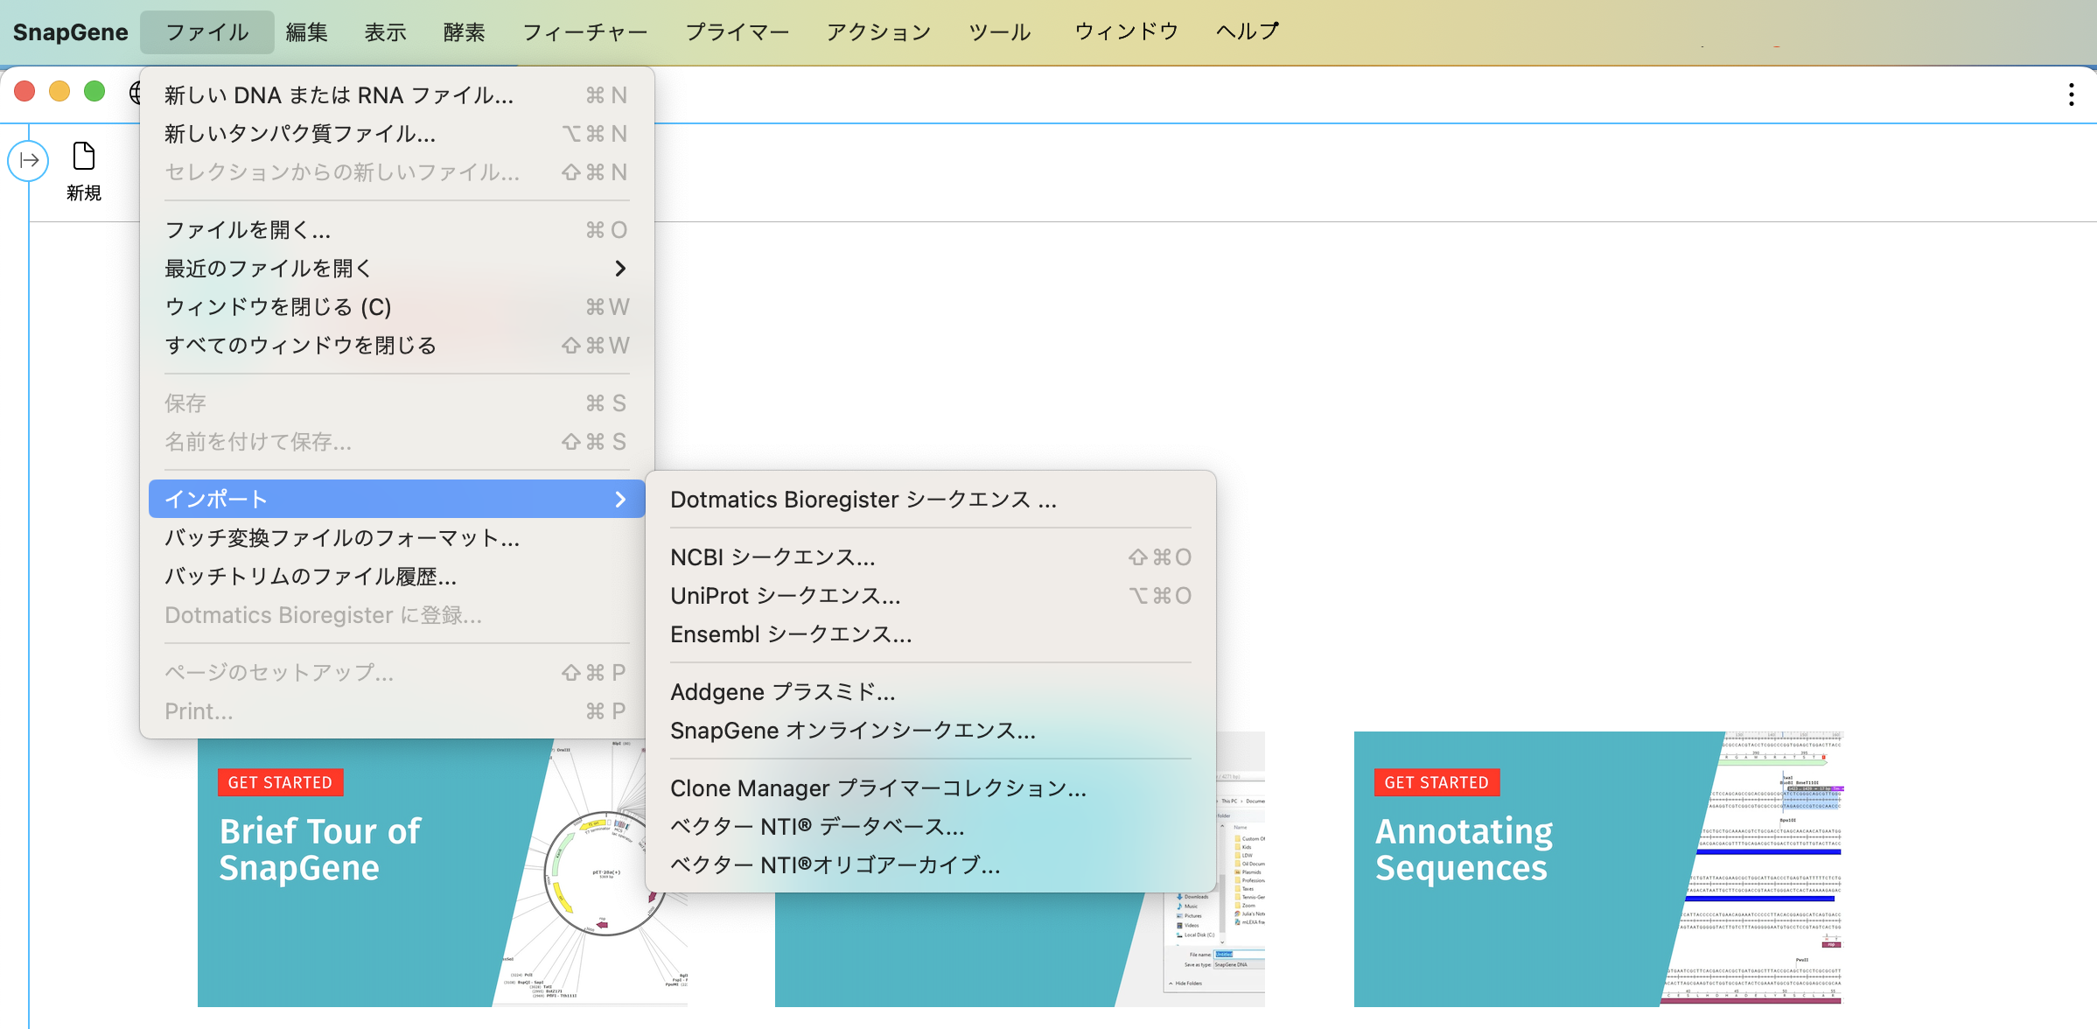Choose UniProt シークエンス import option
The height and width of the screenshot is (1029, 2097).
pos(785,596)
